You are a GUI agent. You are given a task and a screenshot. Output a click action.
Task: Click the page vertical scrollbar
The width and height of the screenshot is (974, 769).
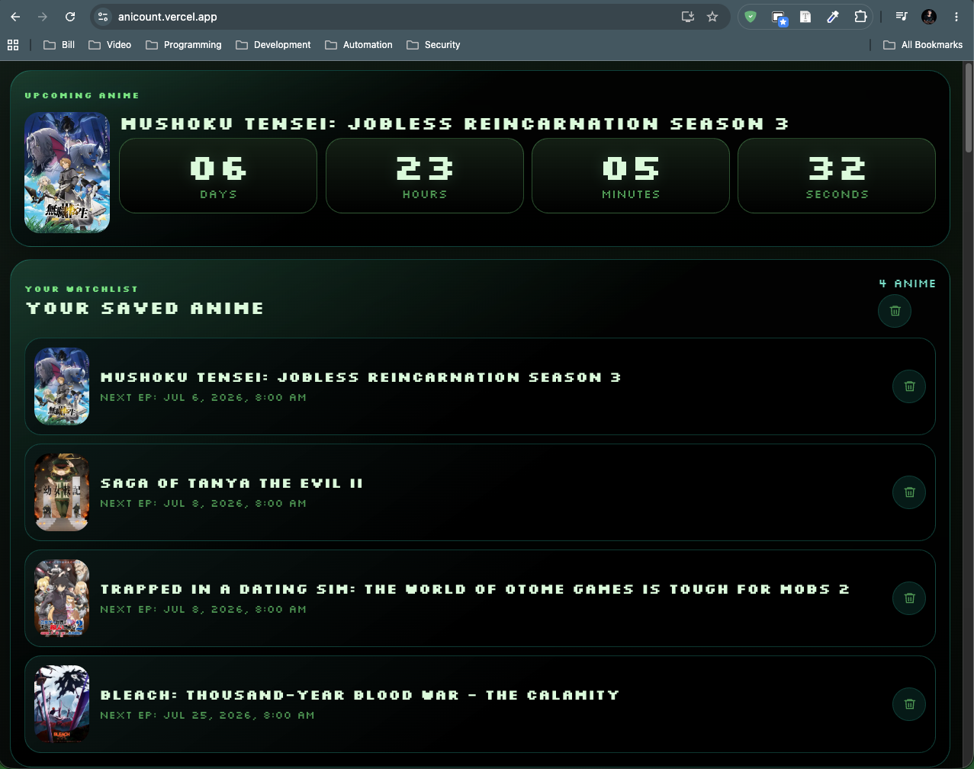pos(969,107)
